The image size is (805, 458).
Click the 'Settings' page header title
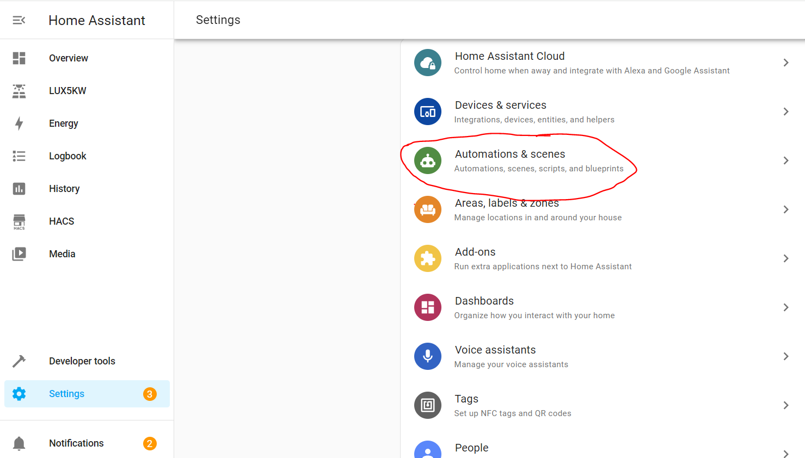tap(218, 20)
